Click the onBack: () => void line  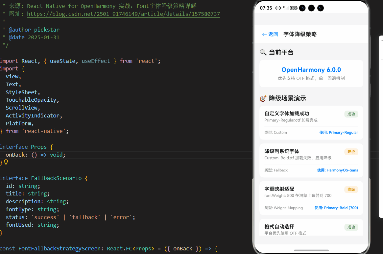pos(36,155)
